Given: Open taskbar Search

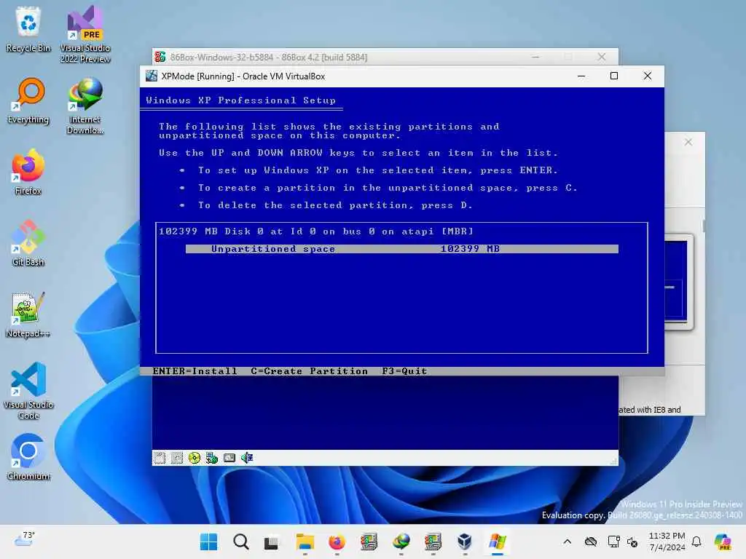Looking at the screenshot, I should pos(240,542).
